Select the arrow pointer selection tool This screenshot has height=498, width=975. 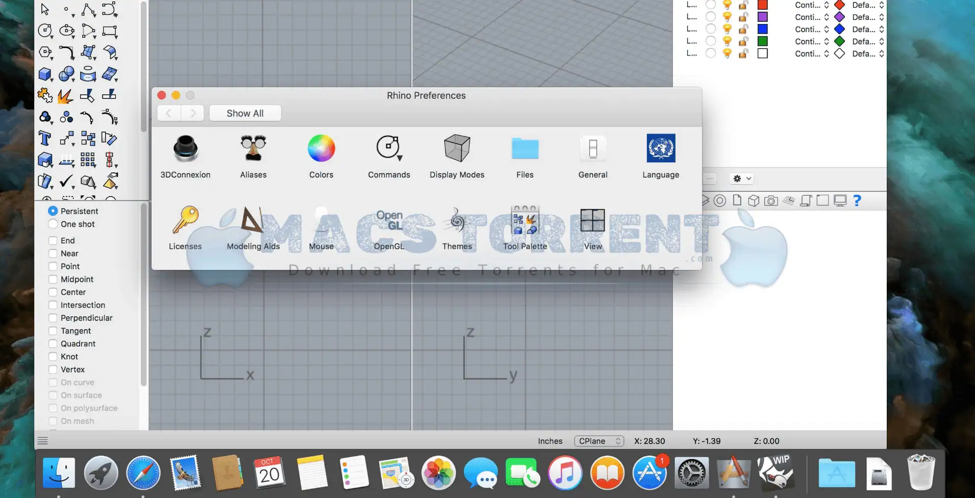45,9
